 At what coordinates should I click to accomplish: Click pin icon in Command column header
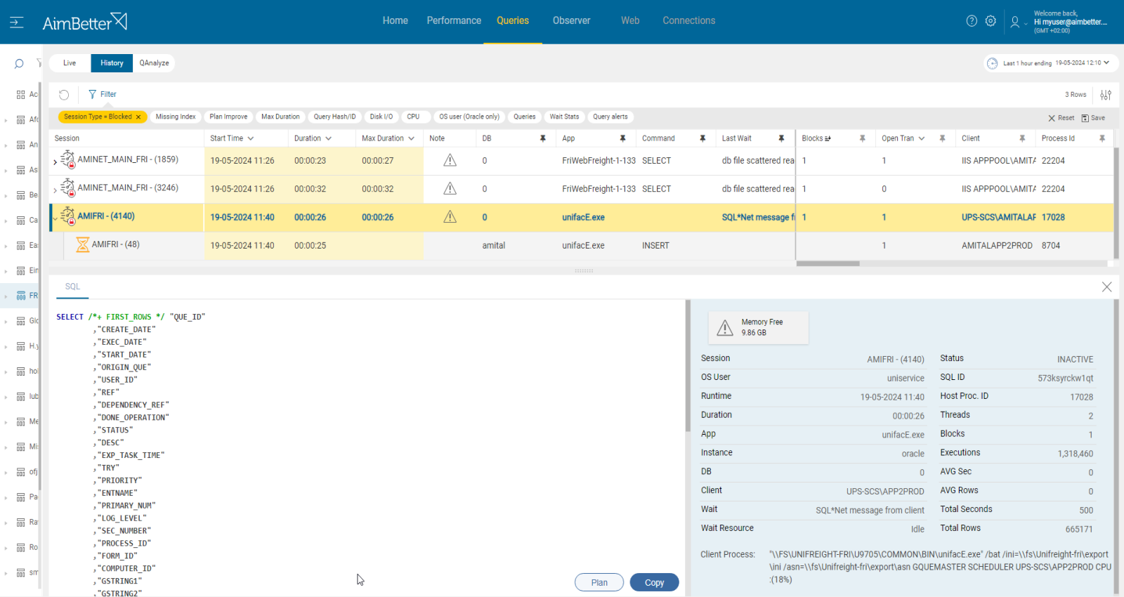[x=702, y=138]
